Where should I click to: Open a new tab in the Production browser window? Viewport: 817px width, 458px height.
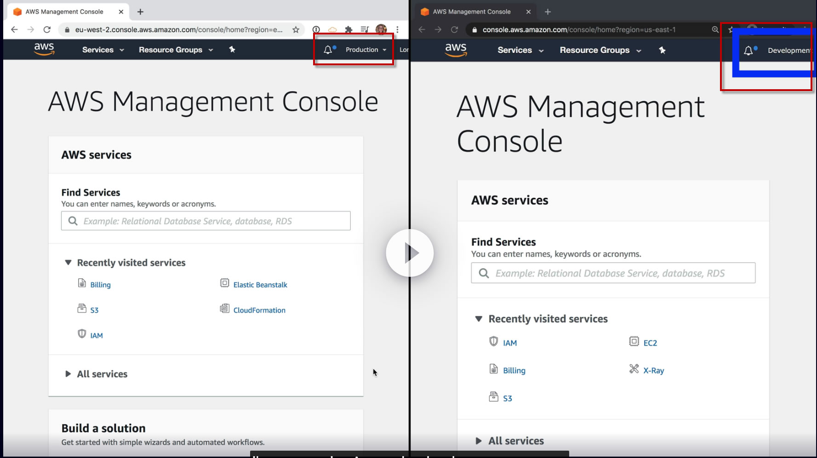(140, 11)
